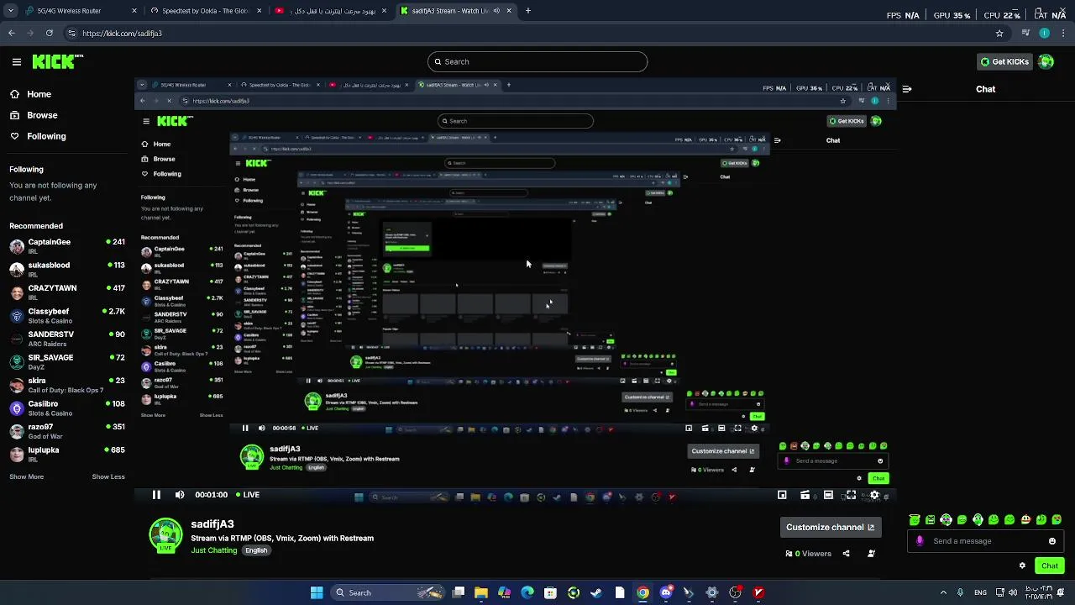
Task: Mute the stream player volume
Action: (x=180, y=495)
